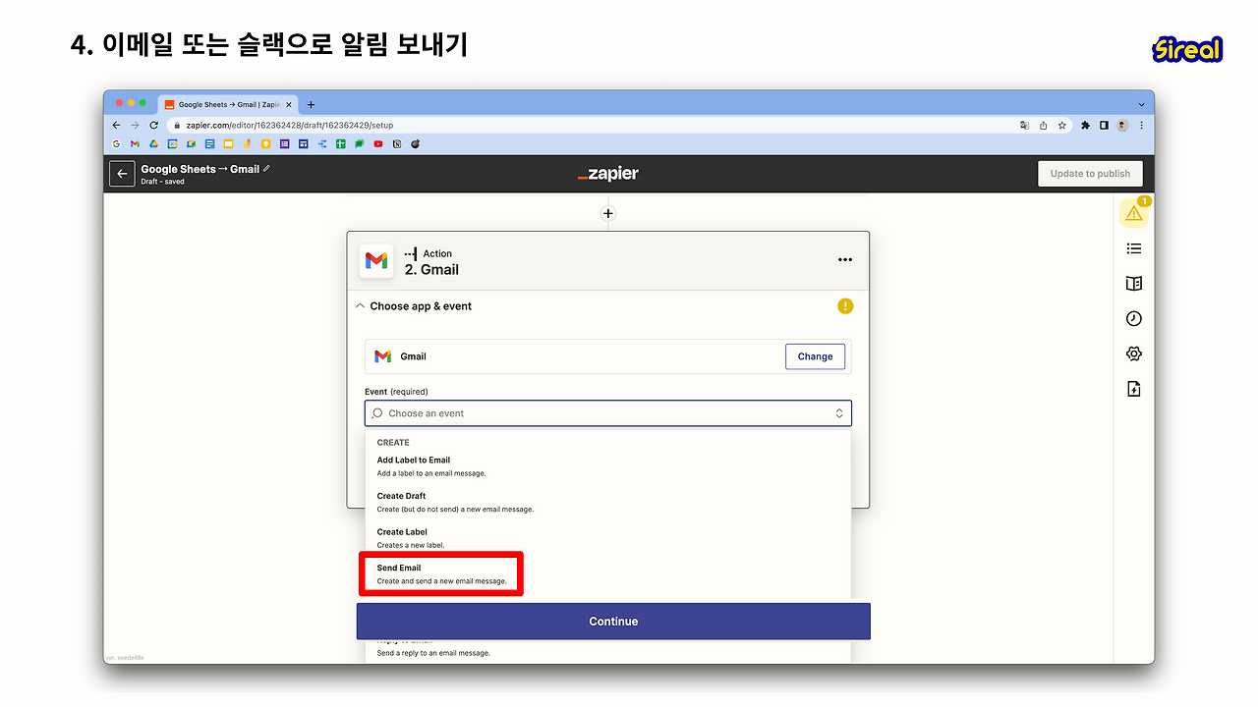Viewport: 1258px width, 707px height.
Task: Open the Chrome extensions puzzle icon
Action: (x=1086, y=126)
